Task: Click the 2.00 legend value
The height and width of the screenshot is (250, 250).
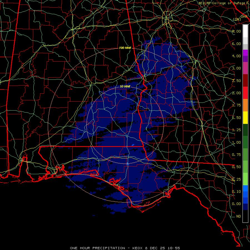Action: tap(236, 93)
